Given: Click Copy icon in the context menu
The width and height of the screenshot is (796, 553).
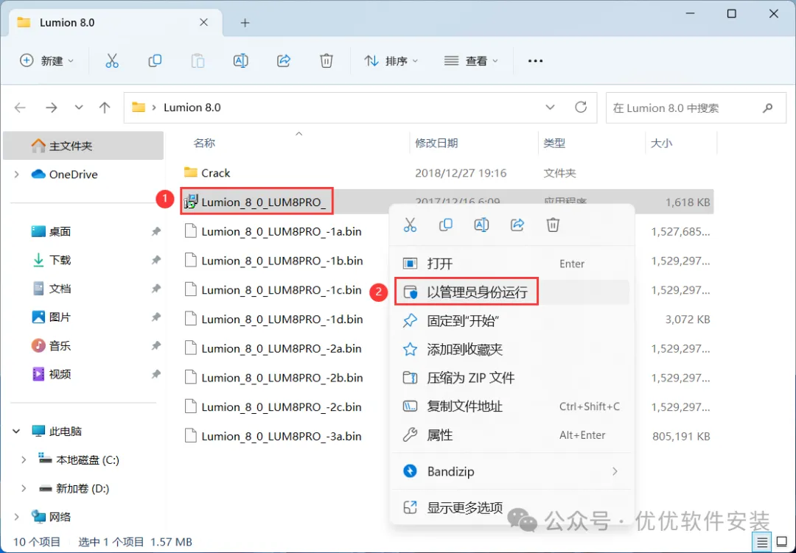Looking at the screenshot, I should 445,225.
